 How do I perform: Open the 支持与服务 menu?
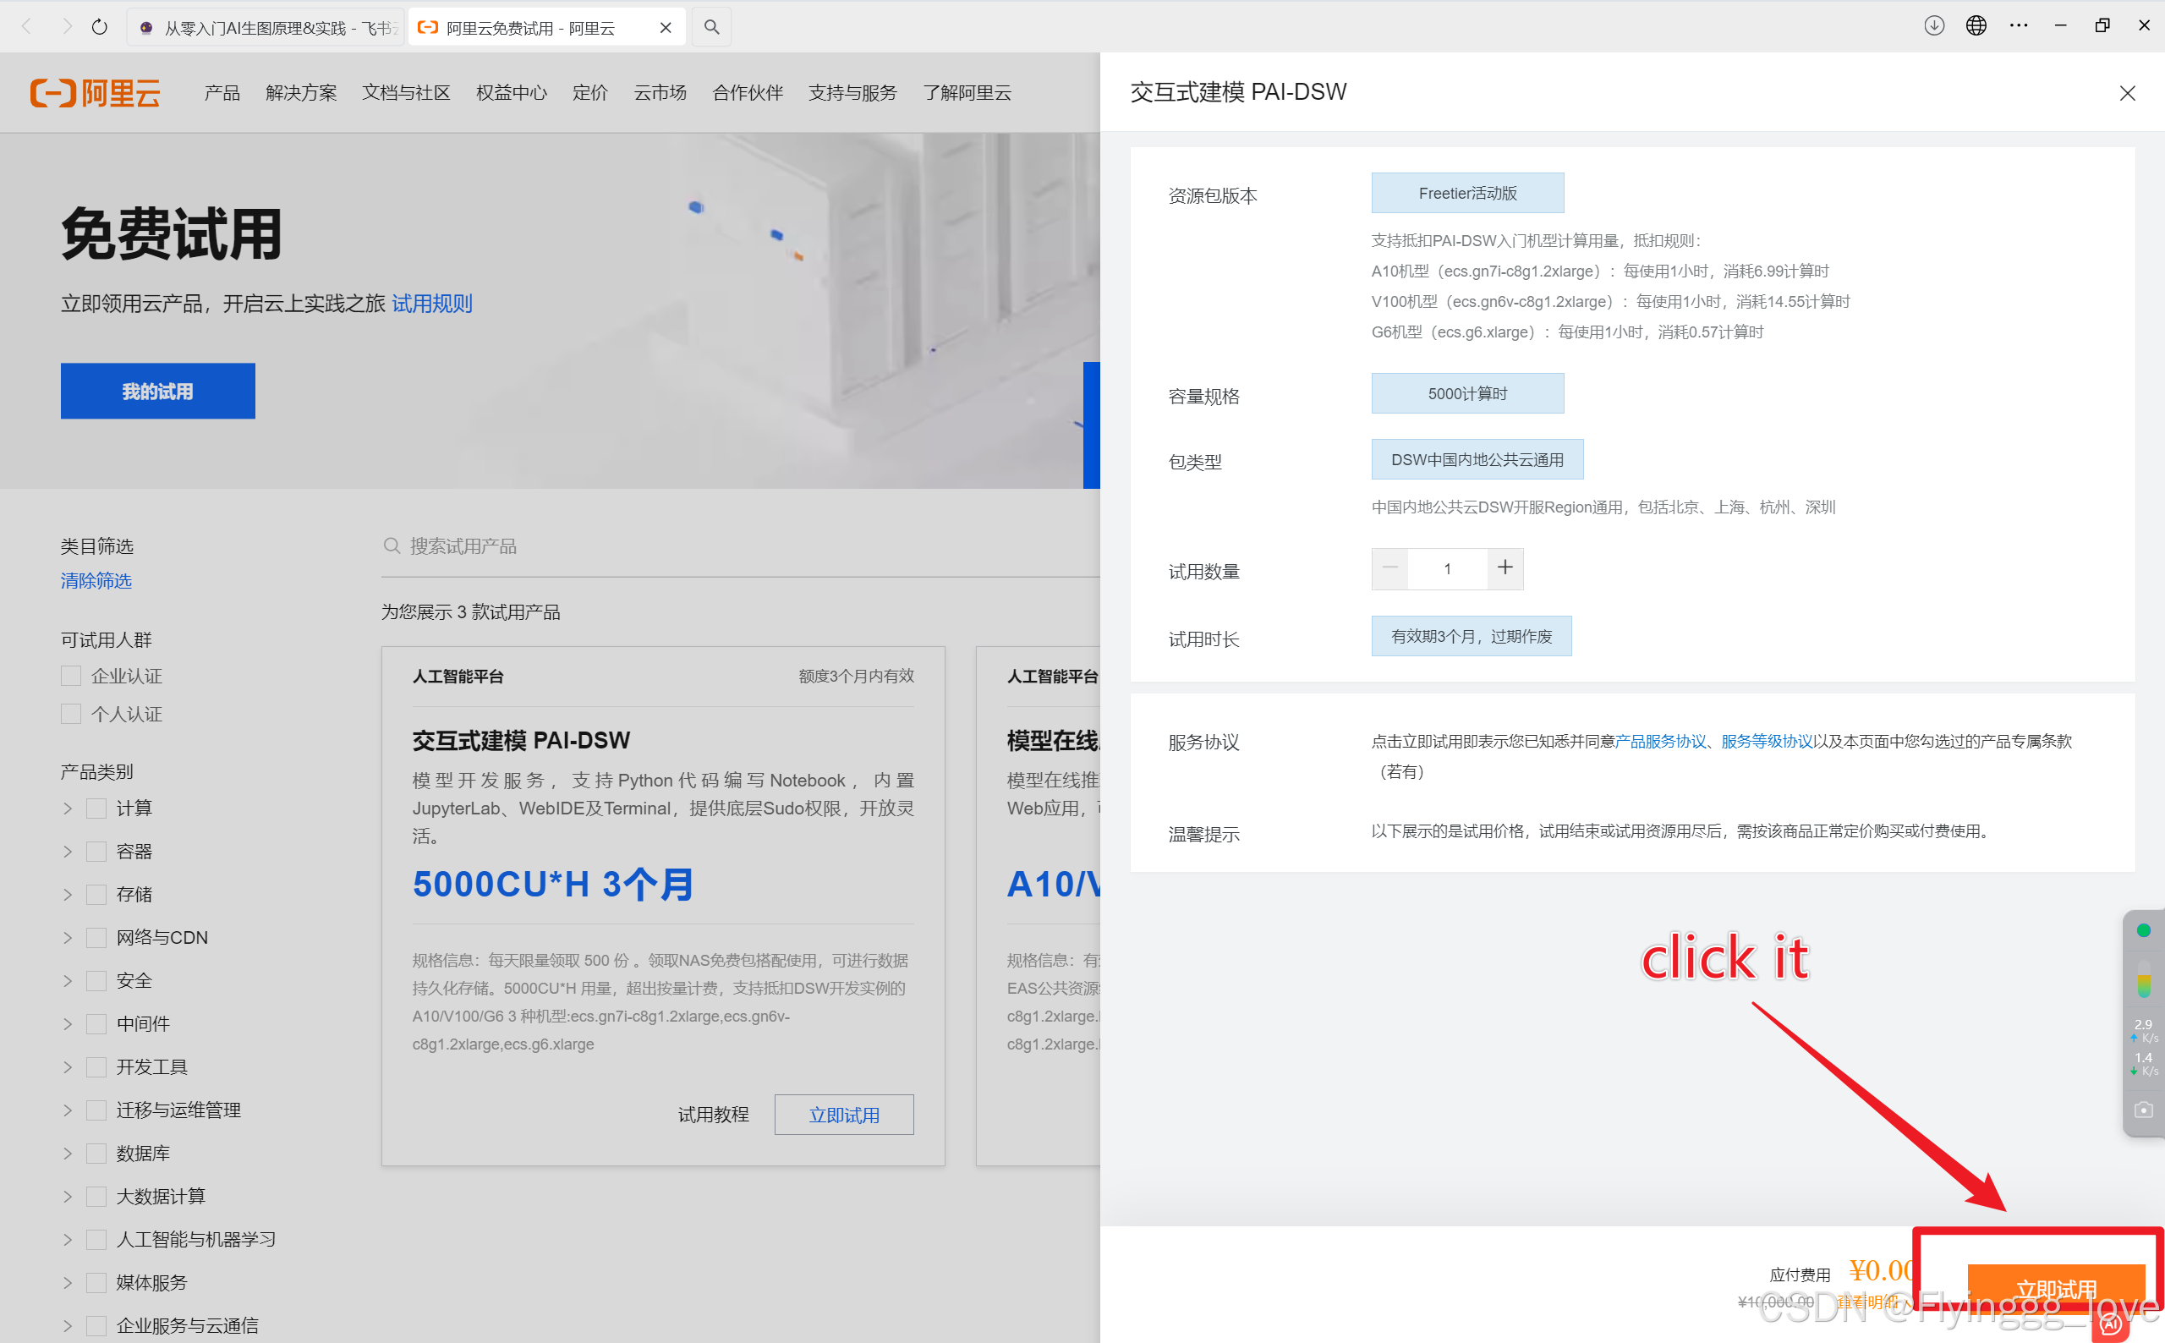pos(852,92)
